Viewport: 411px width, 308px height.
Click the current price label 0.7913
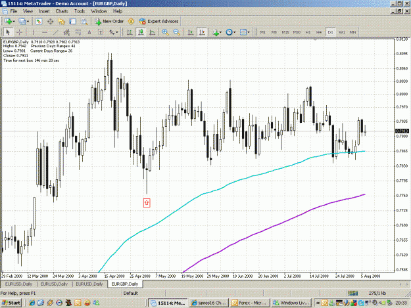click(402, 131)
